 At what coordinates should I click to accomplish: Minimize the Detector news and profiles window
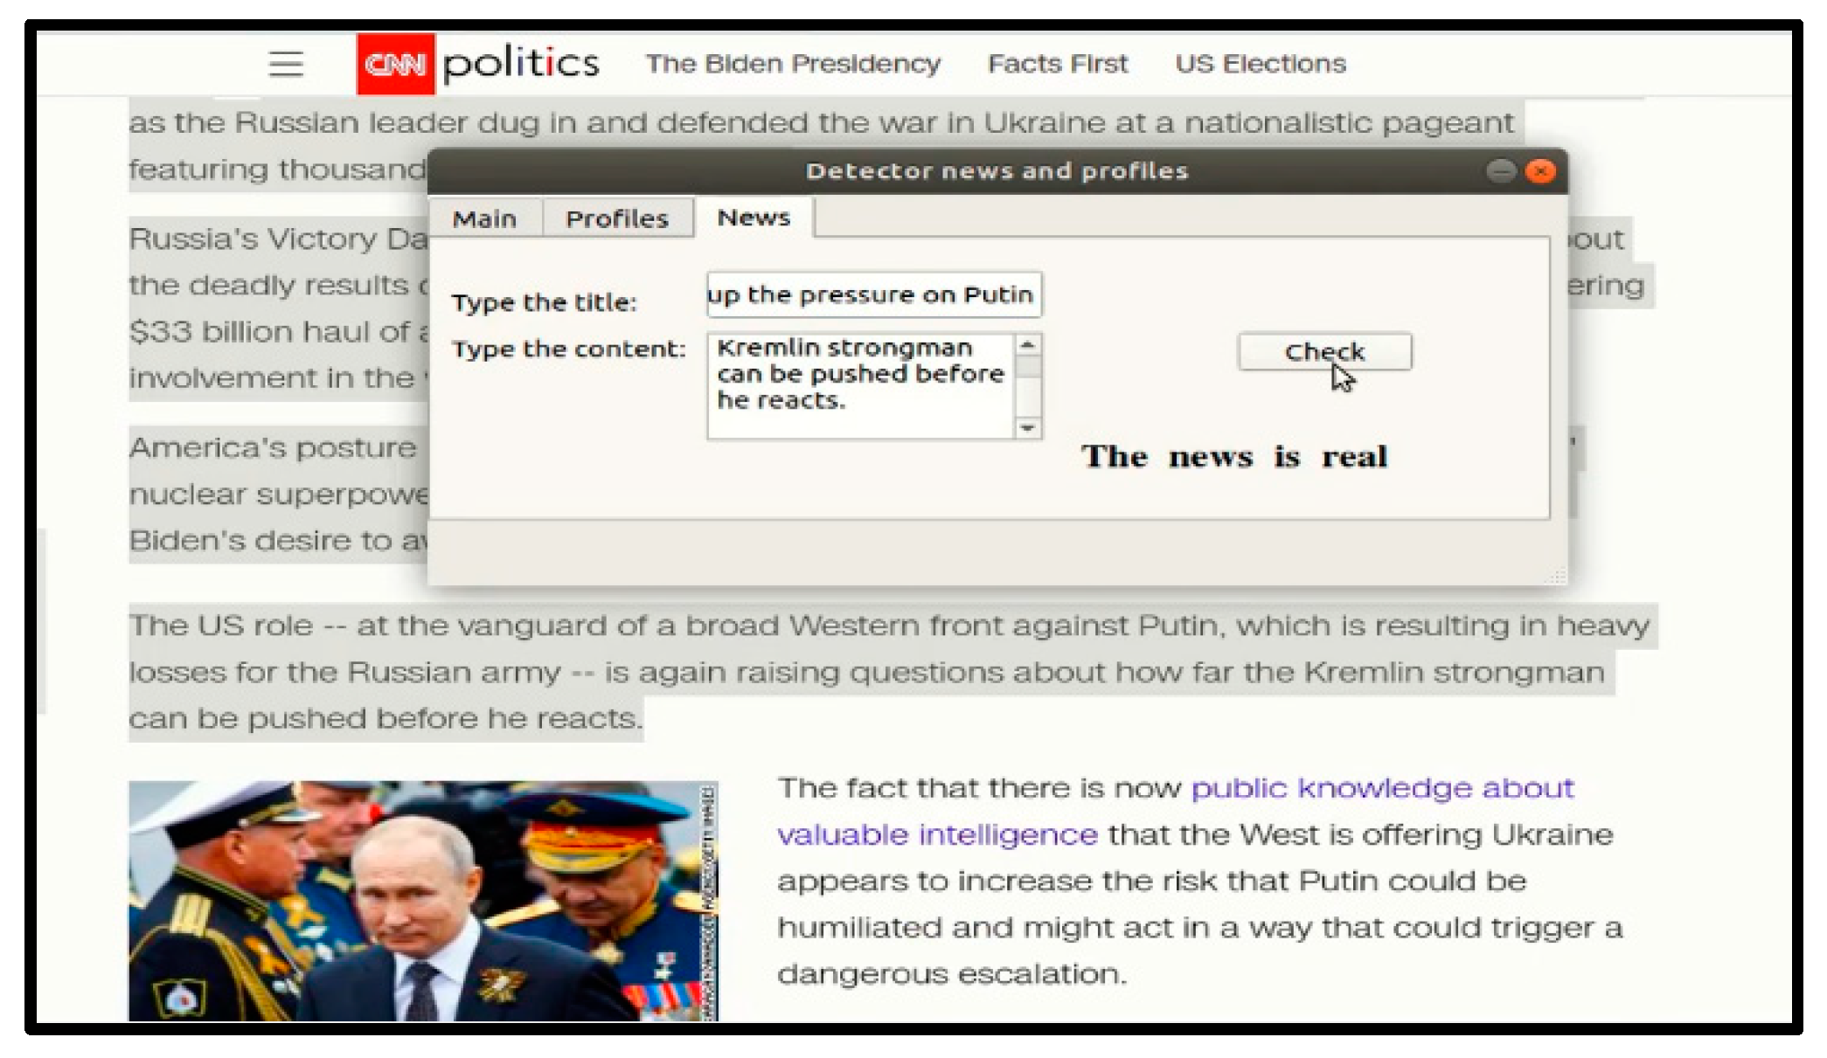[x=1500, y=170]
